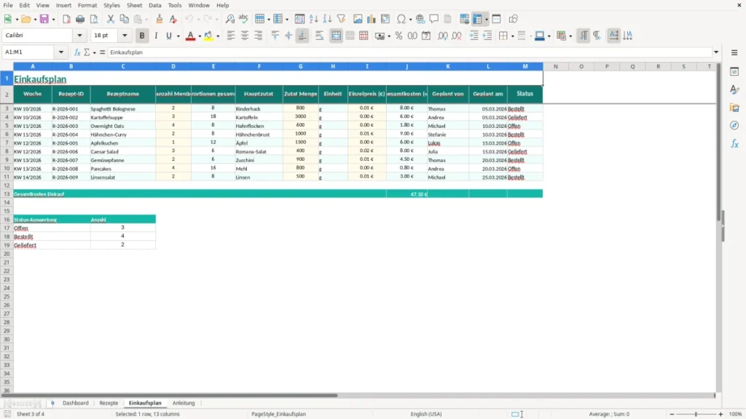This screenshot has width=746, height=419.
Task: Click the Insert Hyperlink icon
Action: (420, 19)
